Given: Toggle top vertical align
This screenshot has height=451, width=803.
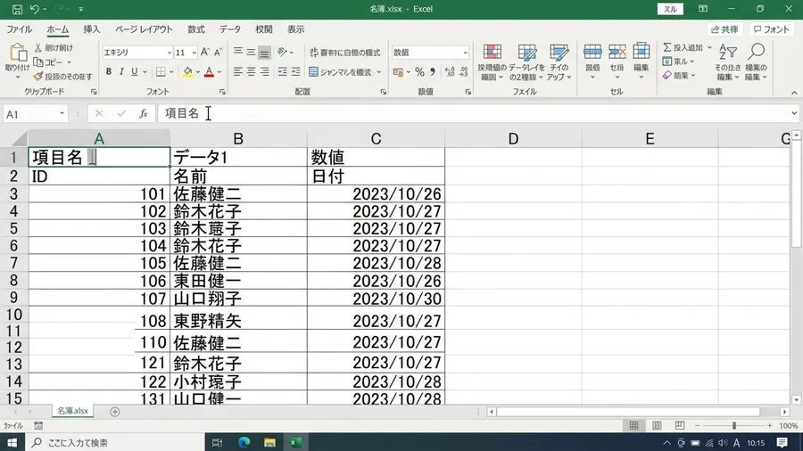Looking at the screenshot, I should pos(237,52).
